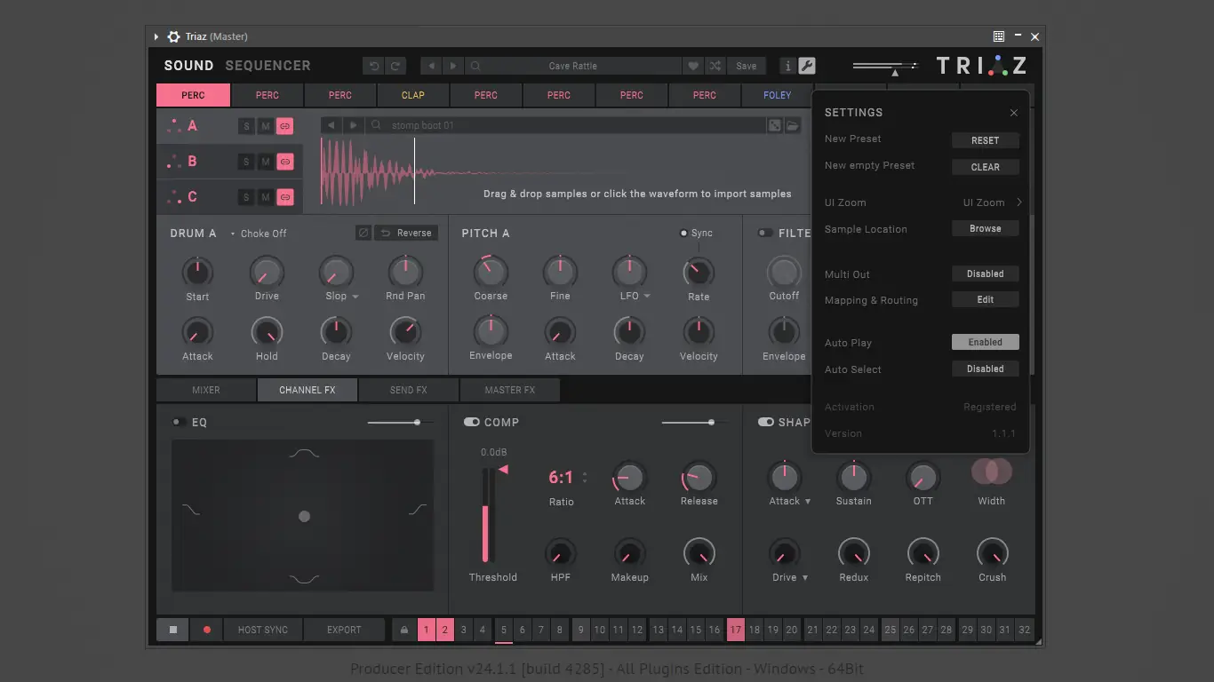
Task: Open the SEND FX tab
Action: [409, 390]
